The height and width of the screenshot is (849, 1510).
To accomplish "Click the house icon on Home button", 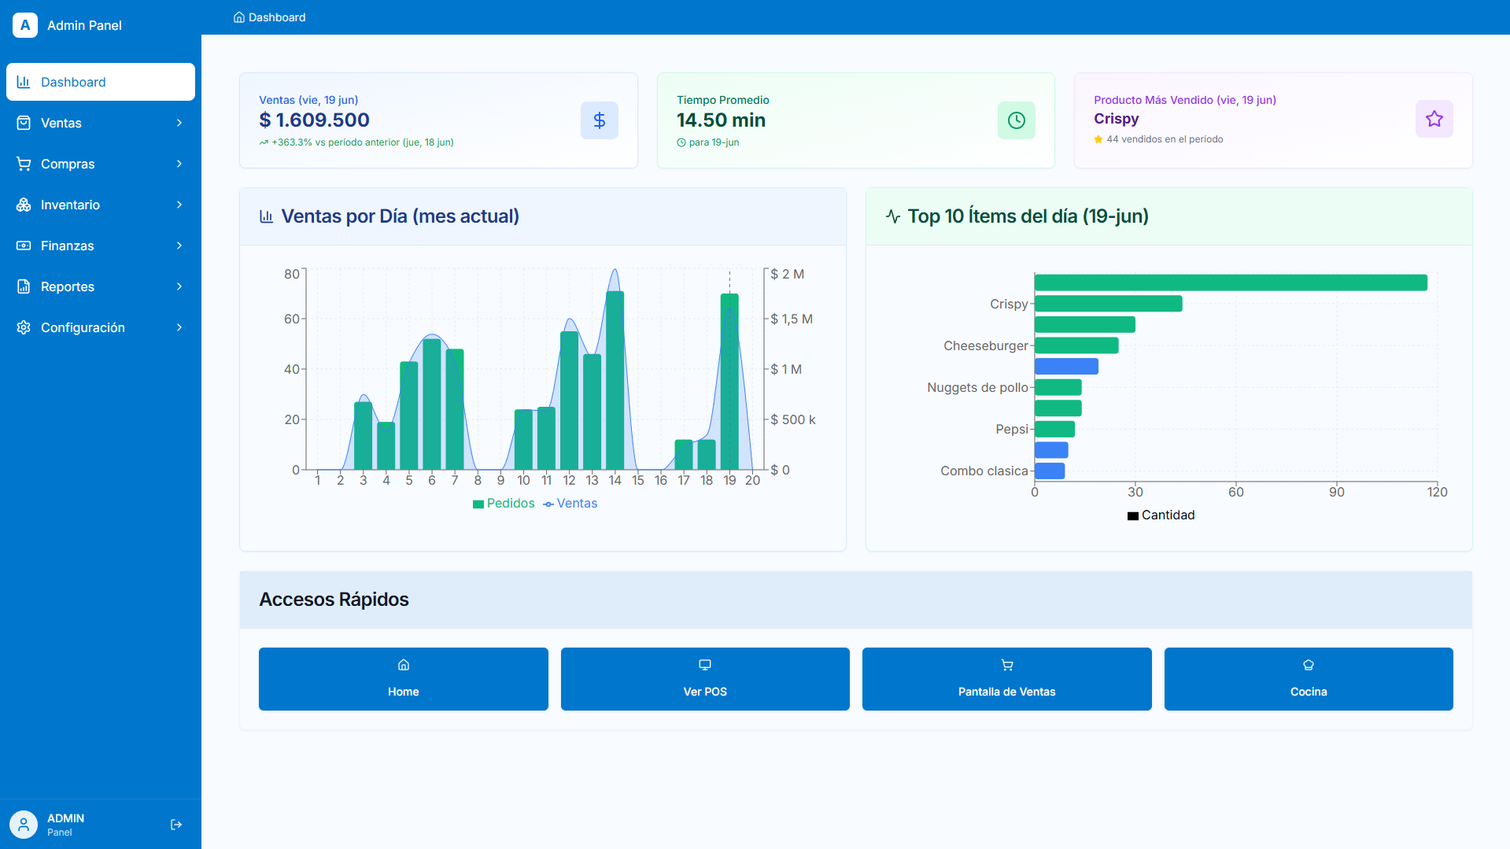I will pos(404,665).
